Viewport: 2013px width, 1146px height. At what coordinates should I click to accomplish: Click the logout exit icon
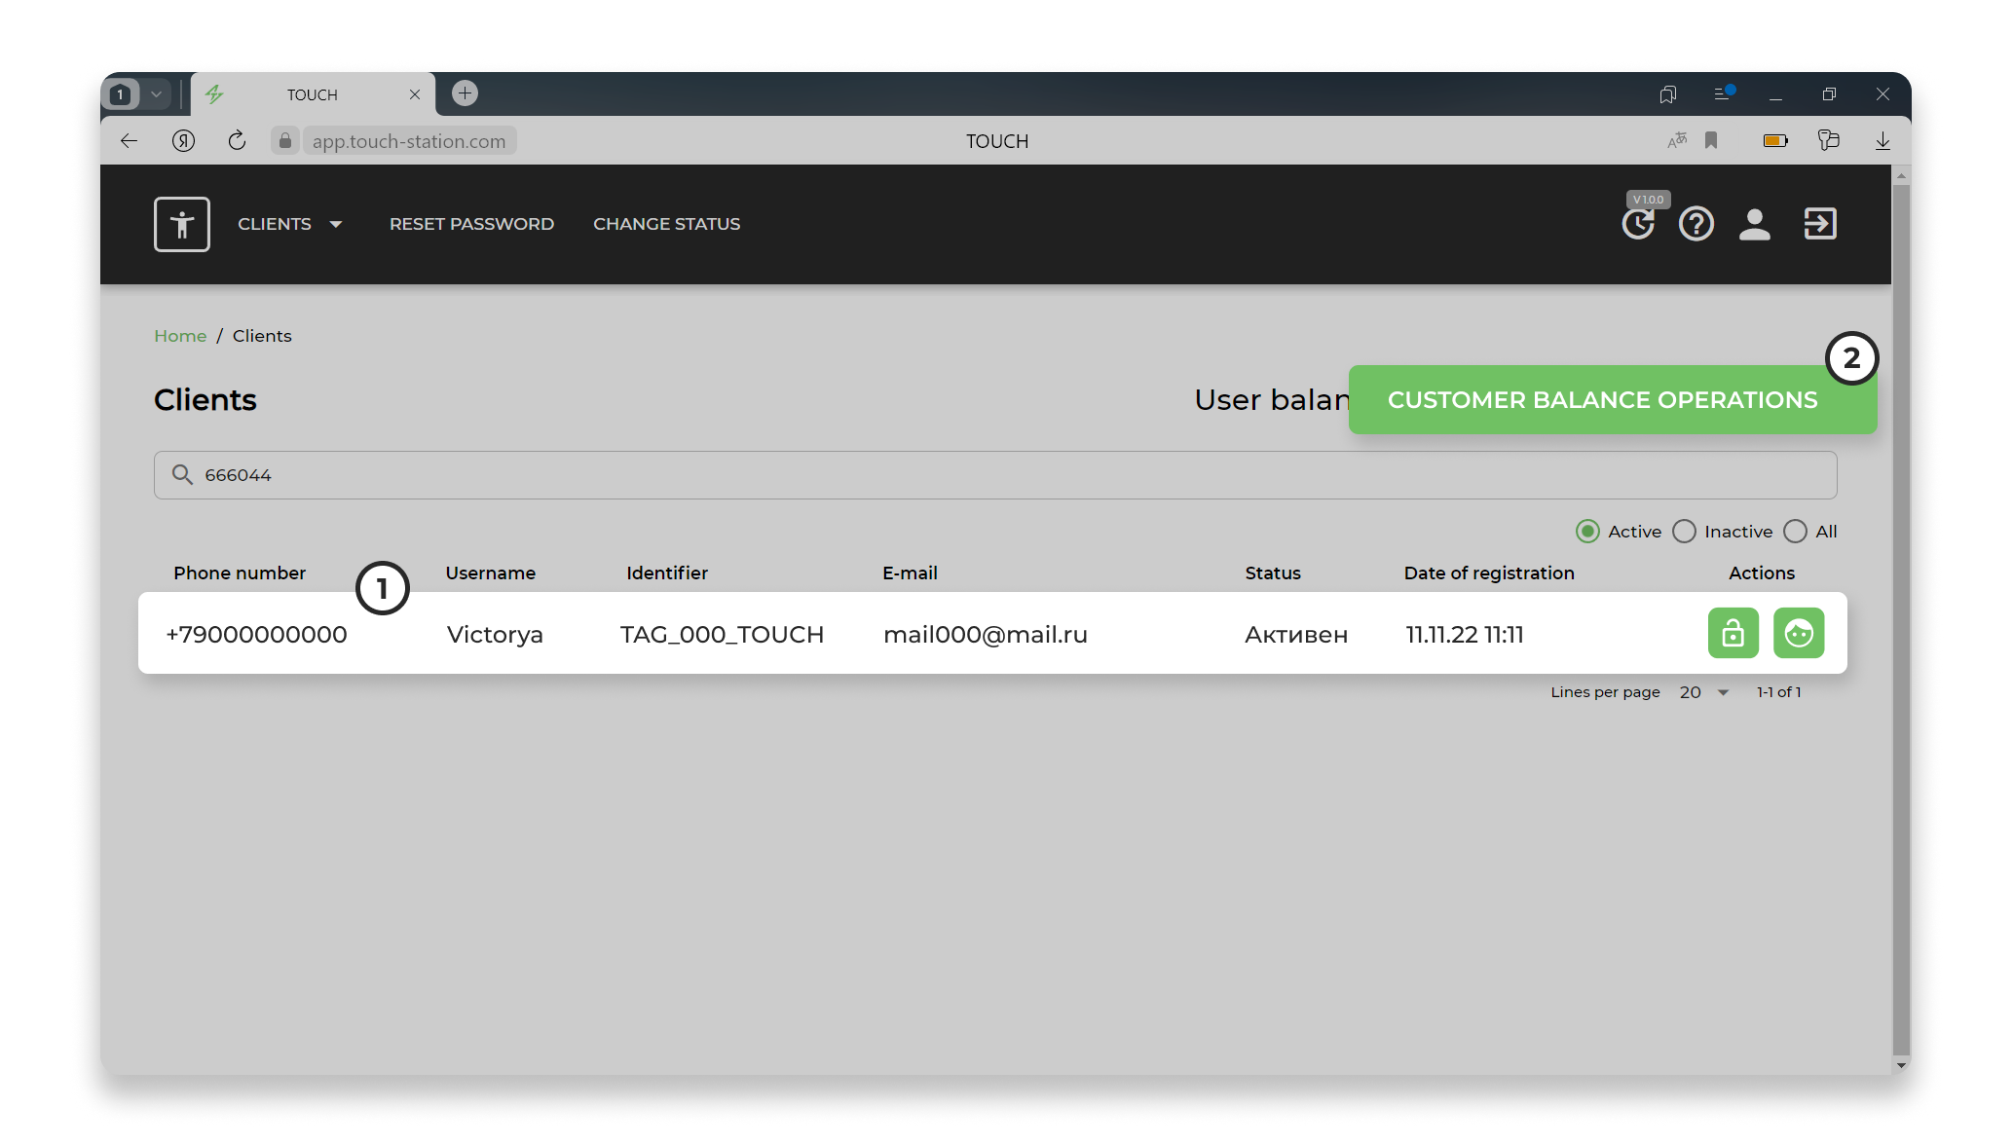coord(1819,224)
